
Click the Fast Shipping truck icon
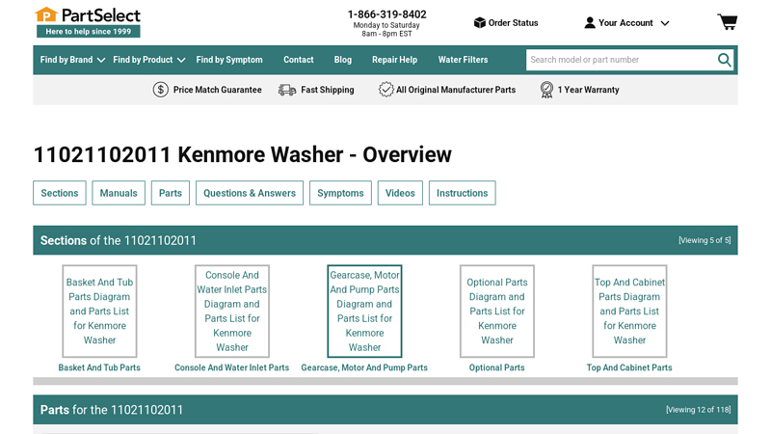(x=286, y=90)
